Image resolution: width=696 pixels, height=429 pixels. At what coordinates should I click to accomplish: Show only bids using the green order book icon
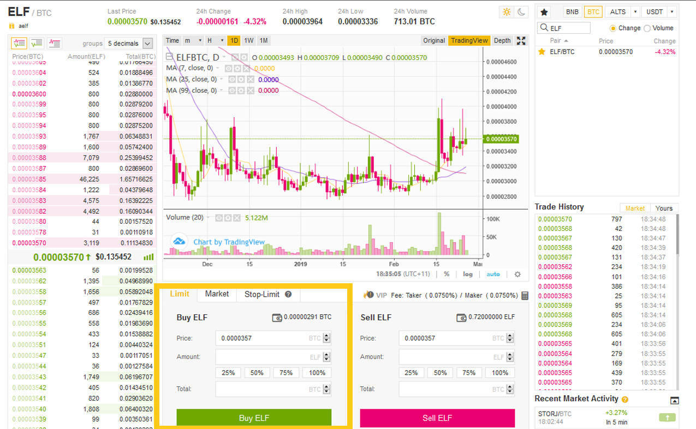[37, 43]
